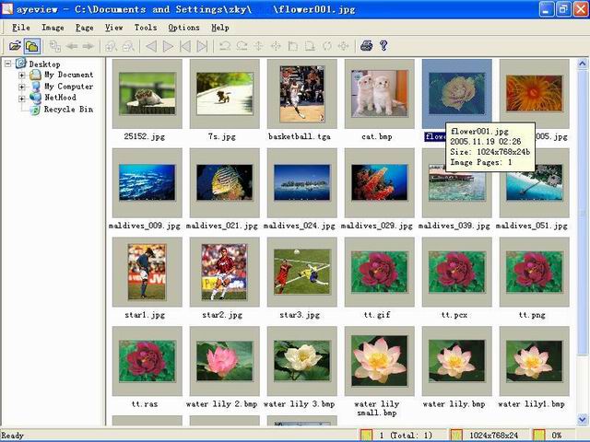Click the Help question mark icon
The height and width of the screenshot is (442, 590).
383,45
